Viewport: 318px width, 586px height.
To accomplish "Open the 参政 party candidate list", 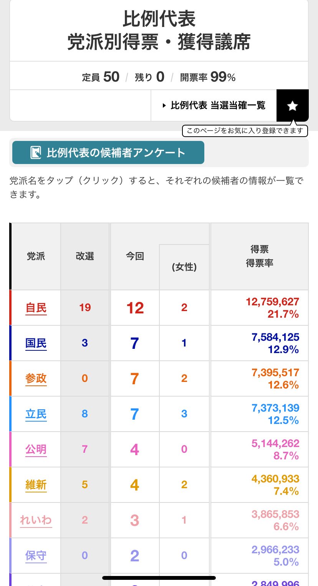I will coord(36,378).
